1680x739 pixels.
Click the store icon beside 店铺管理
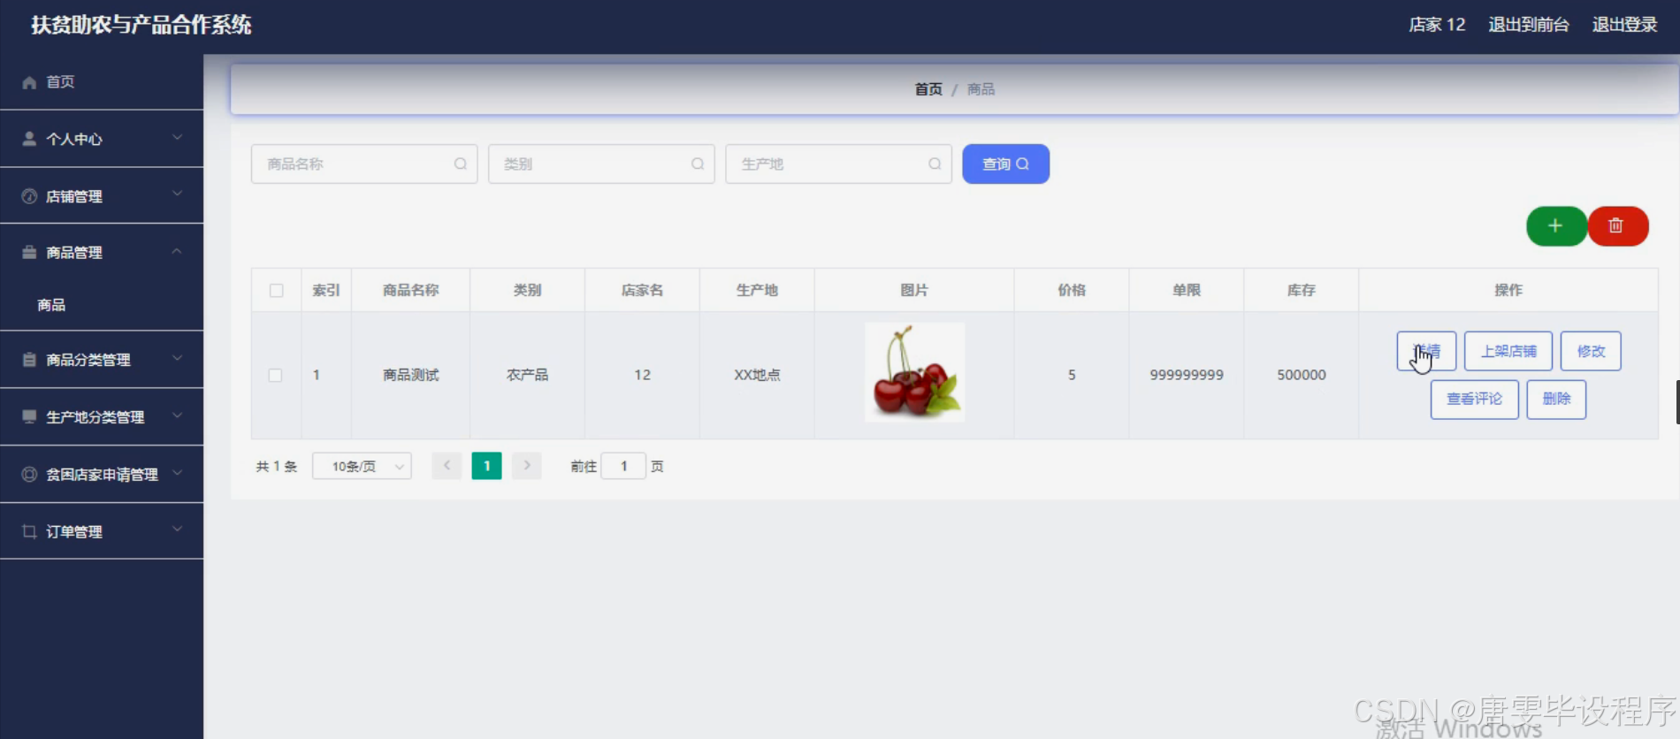pos(29,196)
